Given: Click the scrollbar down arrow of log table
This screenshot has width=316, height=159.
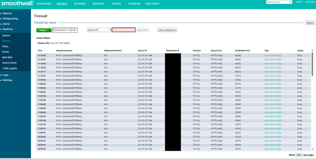Looking at the screenshot, I should pos(313,149).
